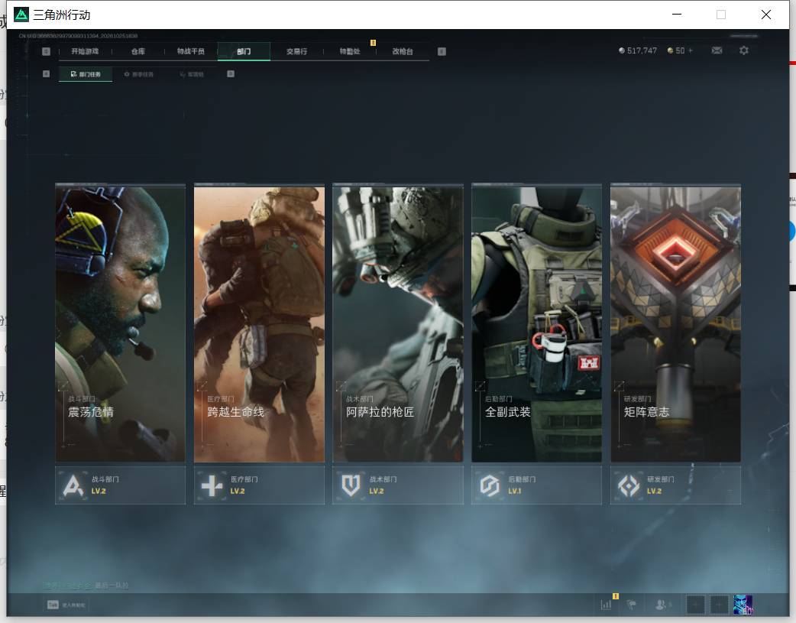Click the first empty squad slot plus

(695, 605)
